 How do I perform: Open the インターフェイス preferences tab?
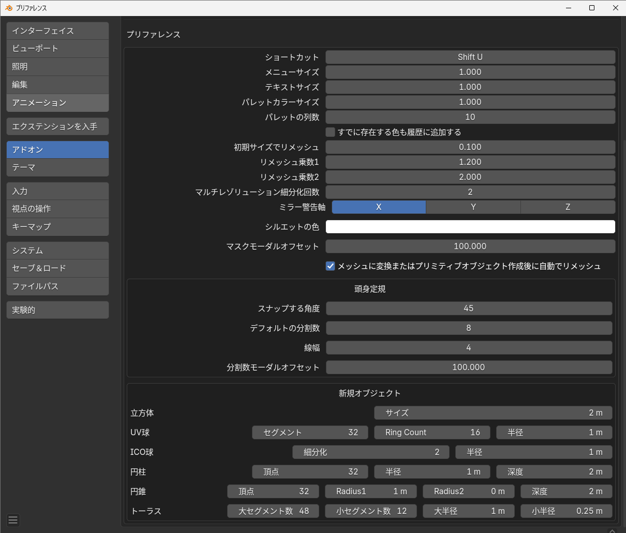57,31
